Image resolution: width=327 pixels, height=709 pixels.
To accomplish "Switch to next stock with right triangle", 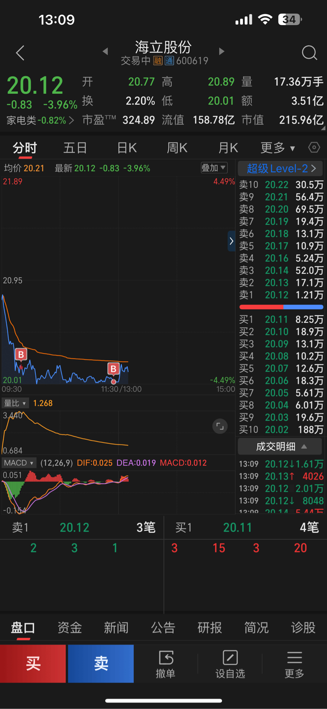I will (221, 52).
